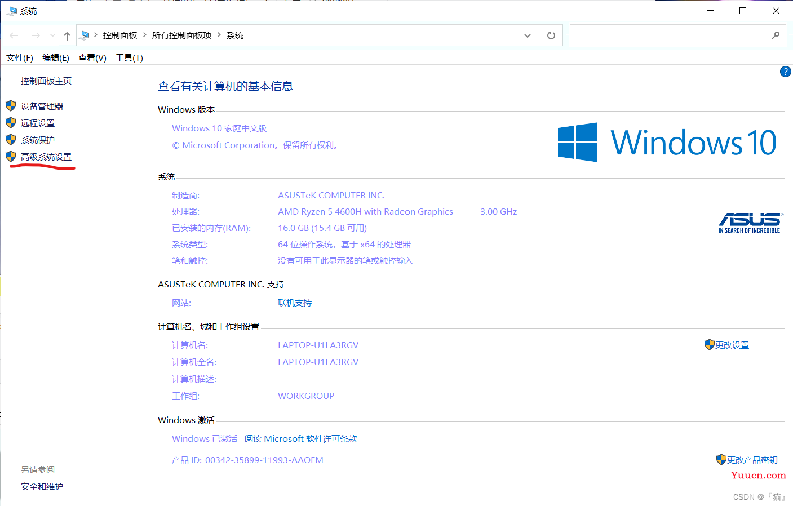
Task: Select 系统 breadcrumb in address bar
Action: [235, 35]
